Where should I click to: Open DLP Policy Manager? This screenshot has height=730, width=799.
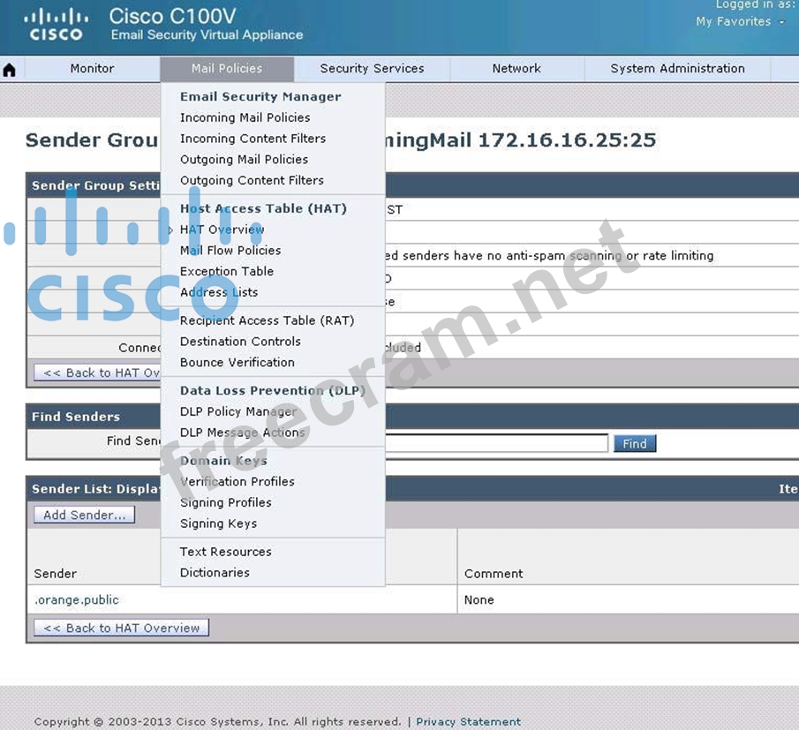tap(237, 412)
